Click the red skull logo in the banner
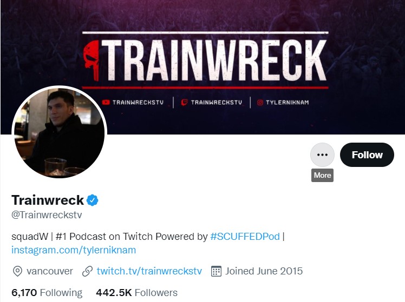 click(92, 61)
